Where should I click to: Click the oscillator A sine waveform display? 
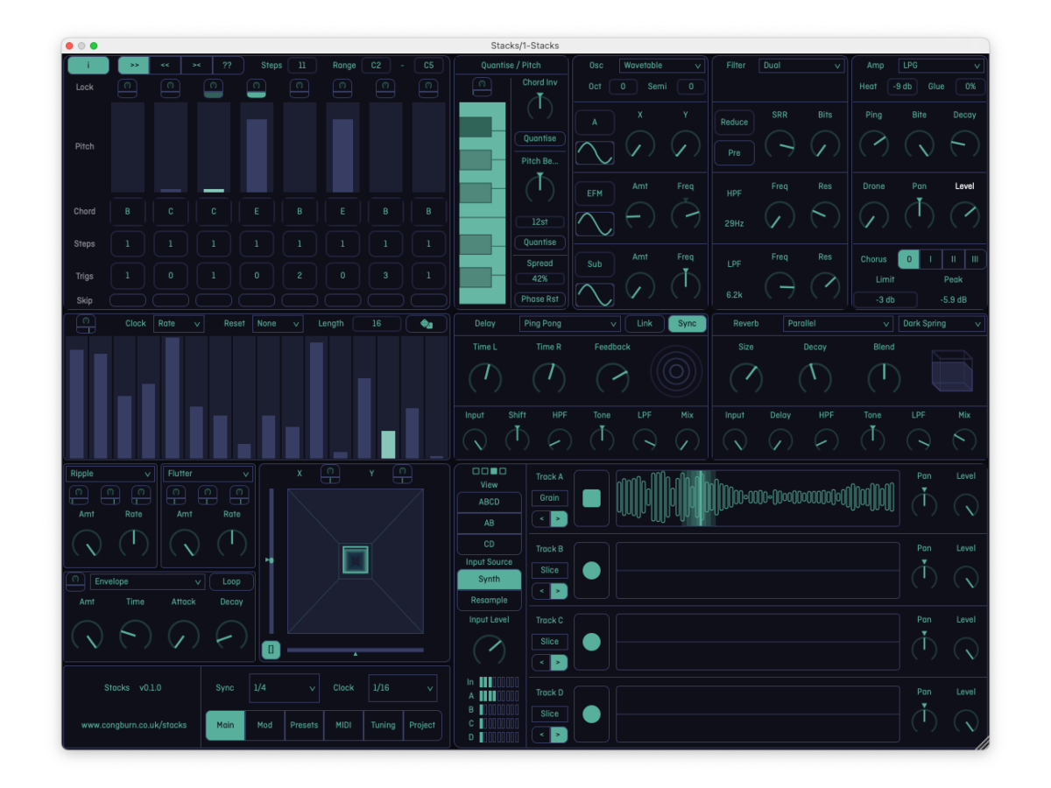click(x=594, y=152)
